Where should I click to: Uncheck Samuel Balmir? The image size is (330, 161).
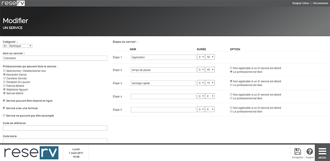tap(4, 93)
